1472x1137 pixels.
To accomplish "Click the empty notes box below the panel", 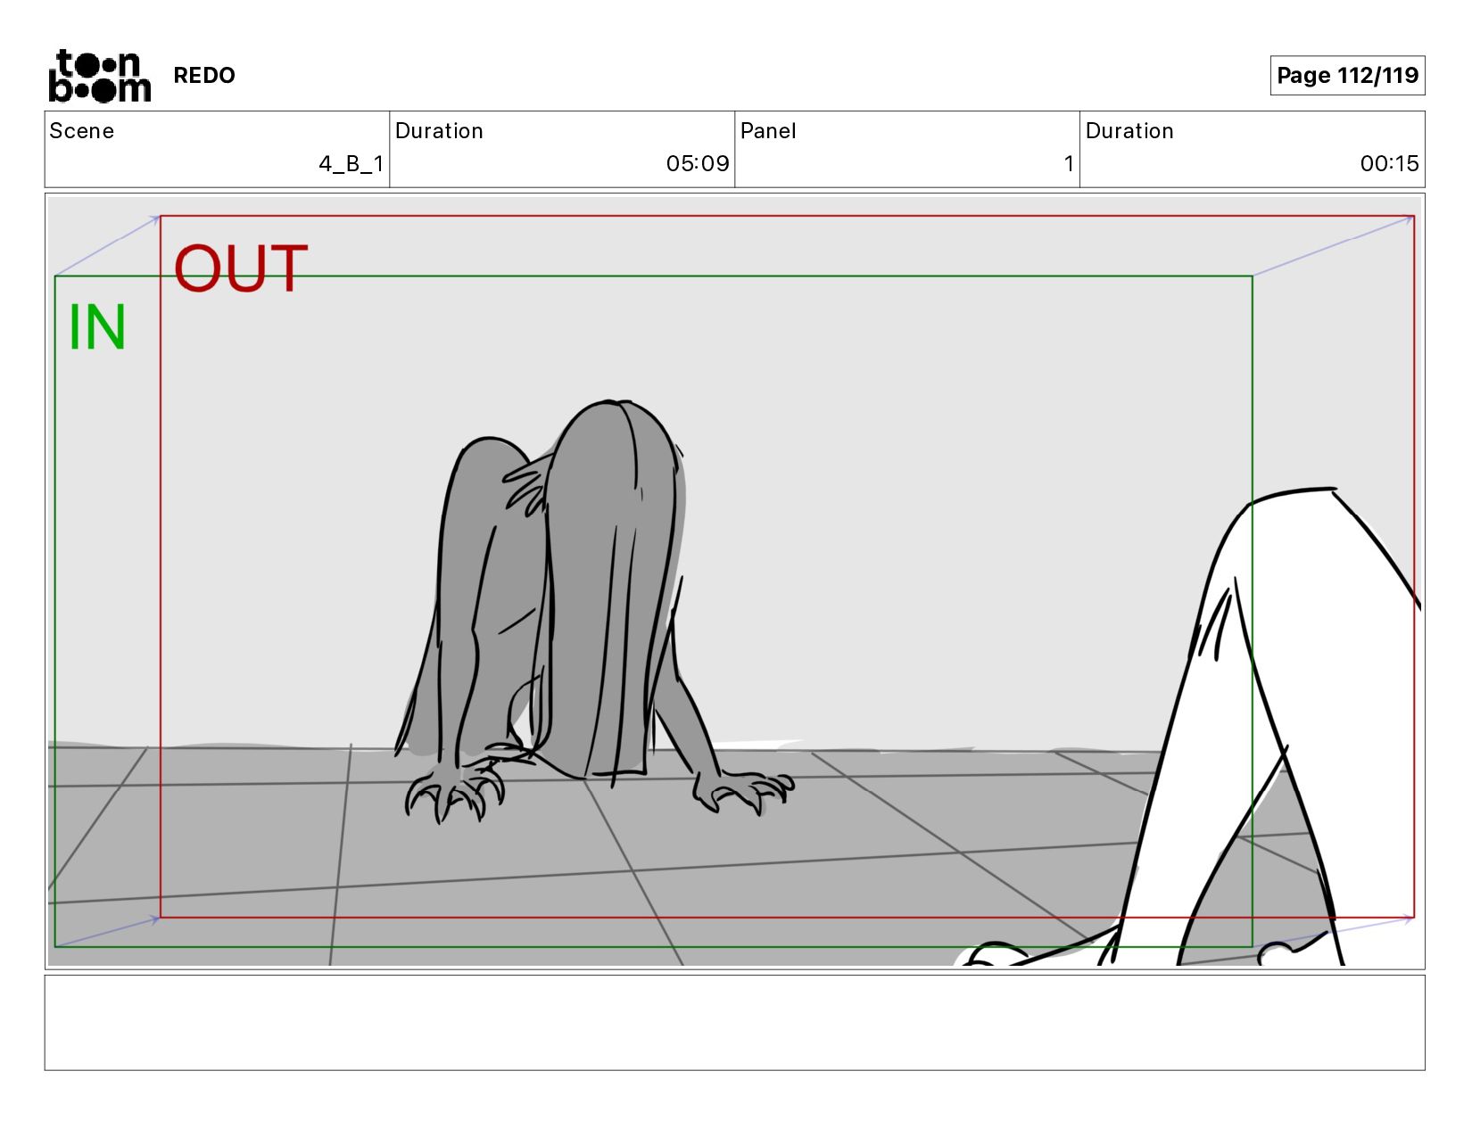I will (x=734, y=1022).
